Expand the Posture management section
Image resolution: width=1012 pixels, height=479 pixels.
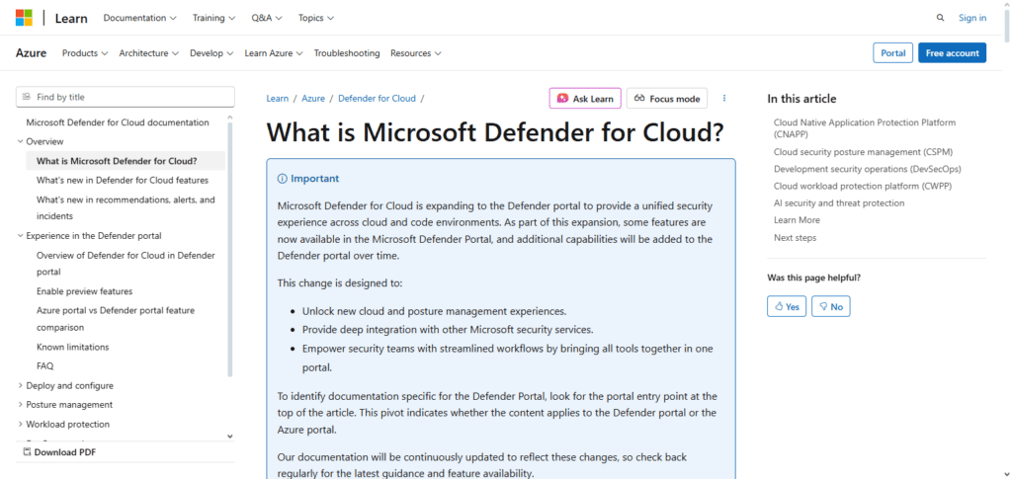(x=64, y=404)
